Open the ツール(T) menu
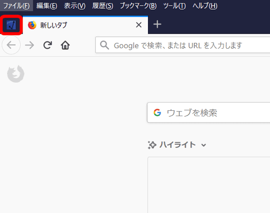The width and height of the screenshot is (270, 213). click(x=175, y=6)
